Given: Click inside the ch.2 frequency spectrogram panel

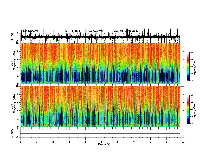Looking at the screenshot, I should coord(100,107).
